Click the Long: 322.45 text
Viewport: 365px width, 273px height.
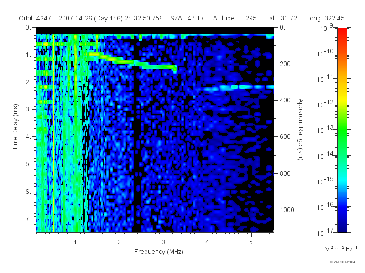(x=325, y=18)
